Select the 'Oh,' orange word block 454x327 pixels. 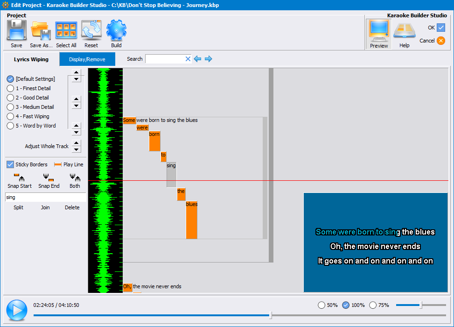[x=127, y=287]
